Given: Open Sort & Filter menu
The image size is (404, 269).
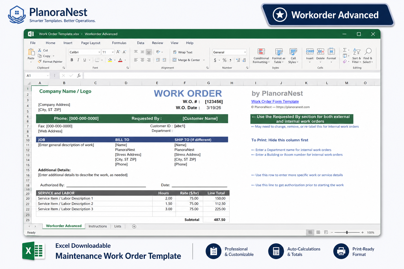Looking at the screenshot, I should [357, 56].
